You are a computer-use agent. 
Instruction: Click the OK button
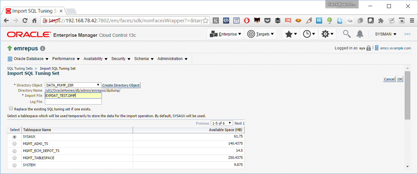click(x=400, y=79)
